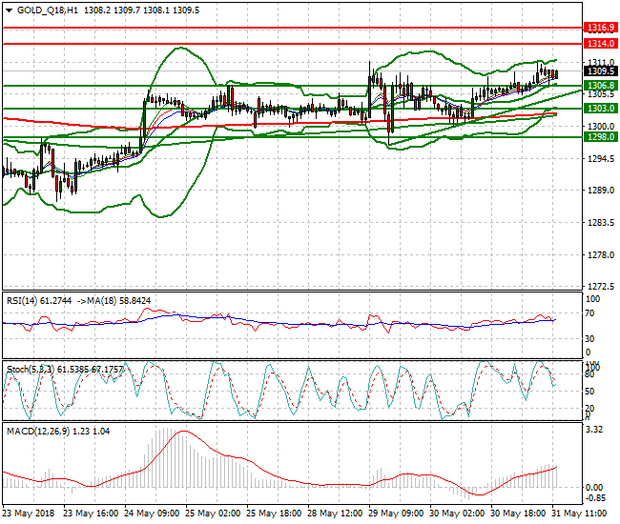Click the RSI(14) 61.2744 indicator label
The width and height of the screenshot is (620, 524).
[39, 301]
